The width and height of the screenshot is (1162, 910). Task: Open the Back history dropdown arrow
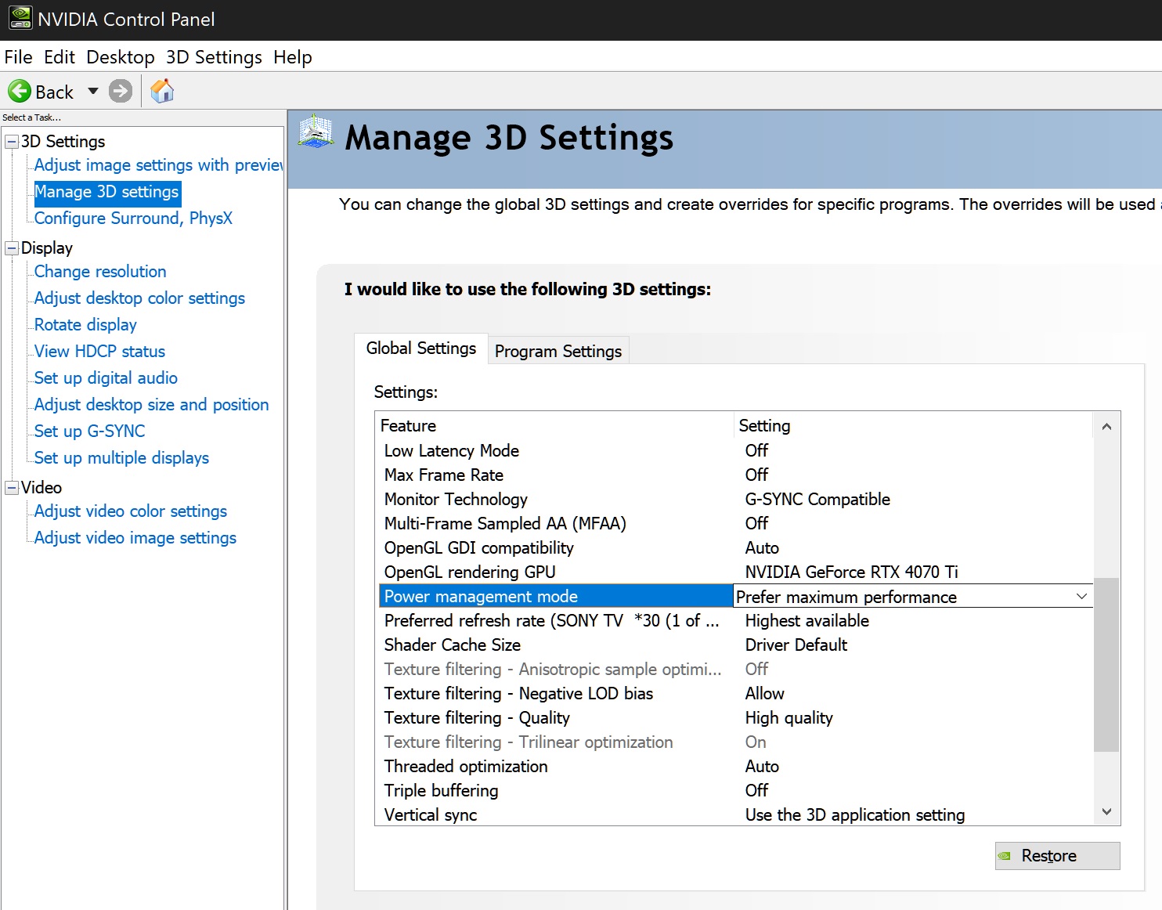pos(93,91)
